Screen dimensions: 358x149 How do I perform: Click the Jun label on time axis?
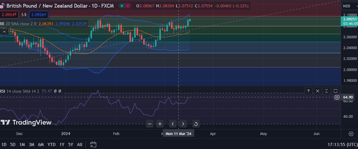point(316,134)
